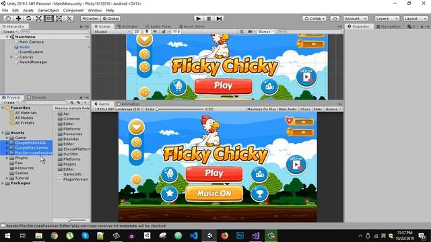Open Unity cloud services icon

[335, 18]
